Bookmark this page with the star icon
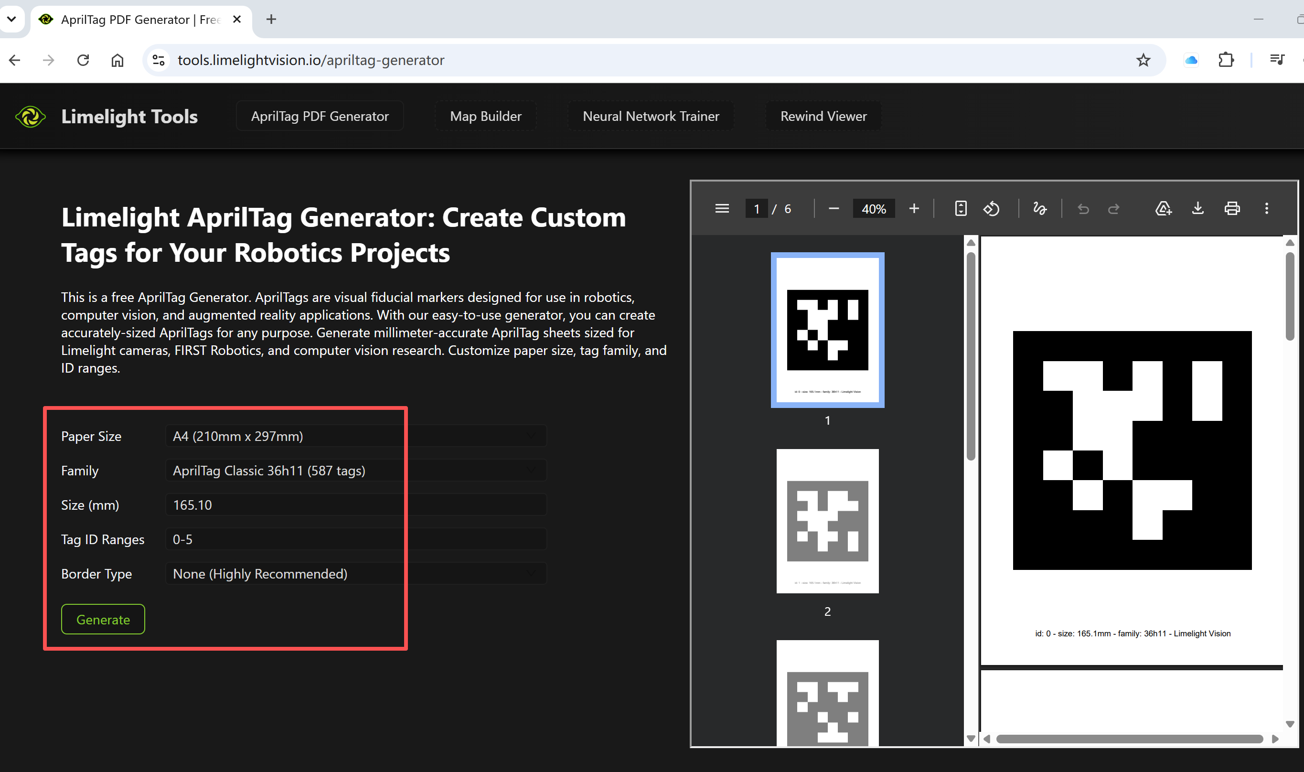1304x772 pixels. point(1143,60)
